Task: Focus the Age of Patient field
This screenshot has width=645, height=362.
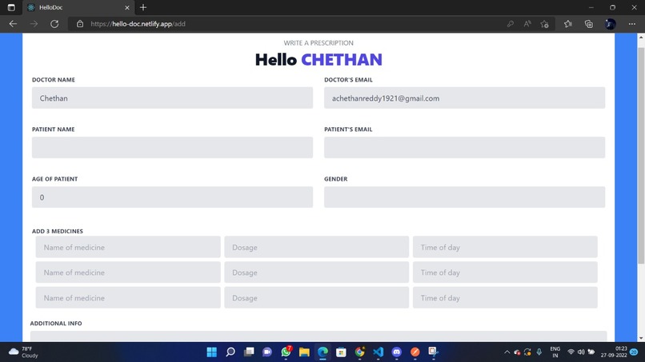Action: (x=172, y=197)
